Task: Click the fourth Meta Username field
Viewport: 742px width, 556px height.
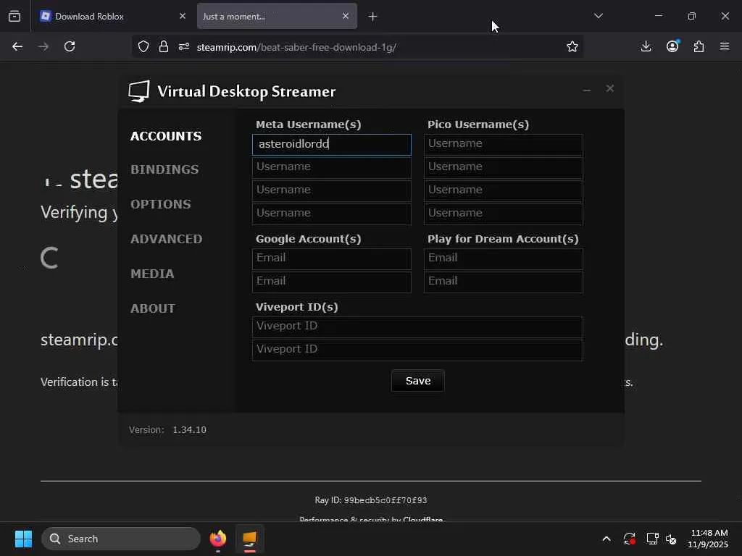Action: click(x=332, y=214)
